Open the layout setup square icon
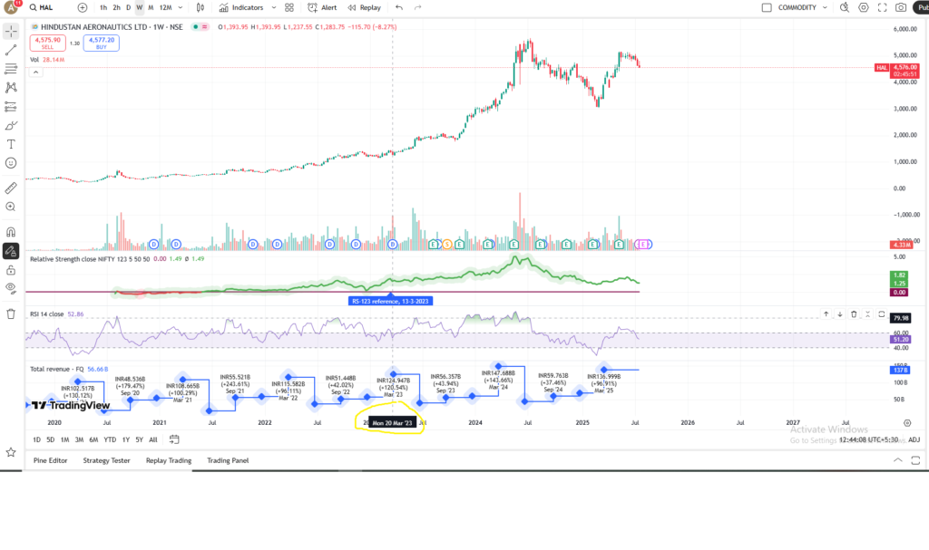This screenshot has height=550, width=929. 767,7
